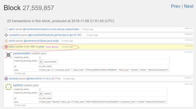This screenshot has height=109, width=196.
Task: Click the packshredder avatar icon
Action: click(x=8, y=55)
